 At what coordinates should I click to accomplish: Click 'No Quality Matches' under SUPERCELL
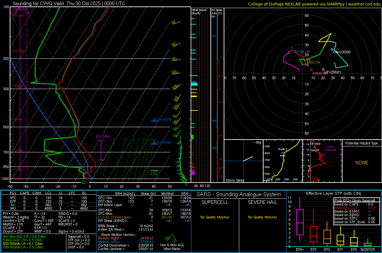point(215,217)
